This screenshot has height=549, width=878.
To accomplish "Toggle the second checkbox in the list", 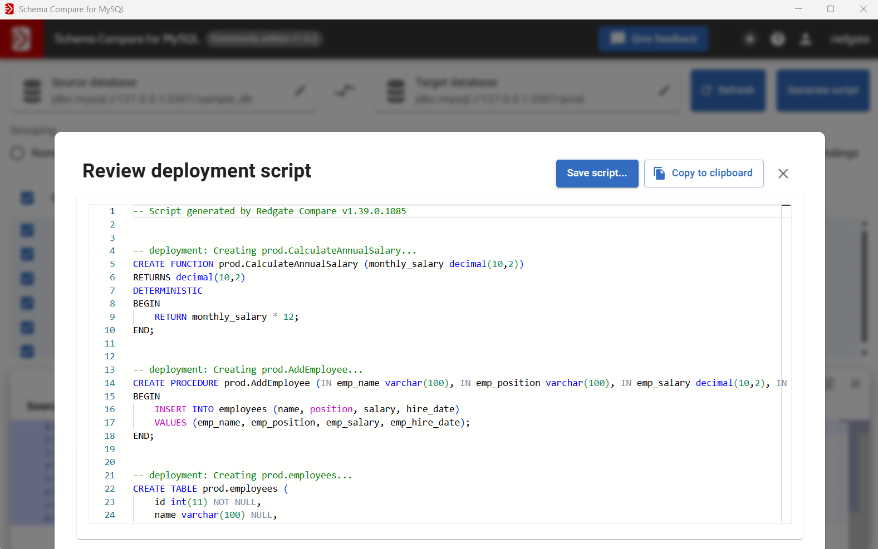I will (27, 254).
